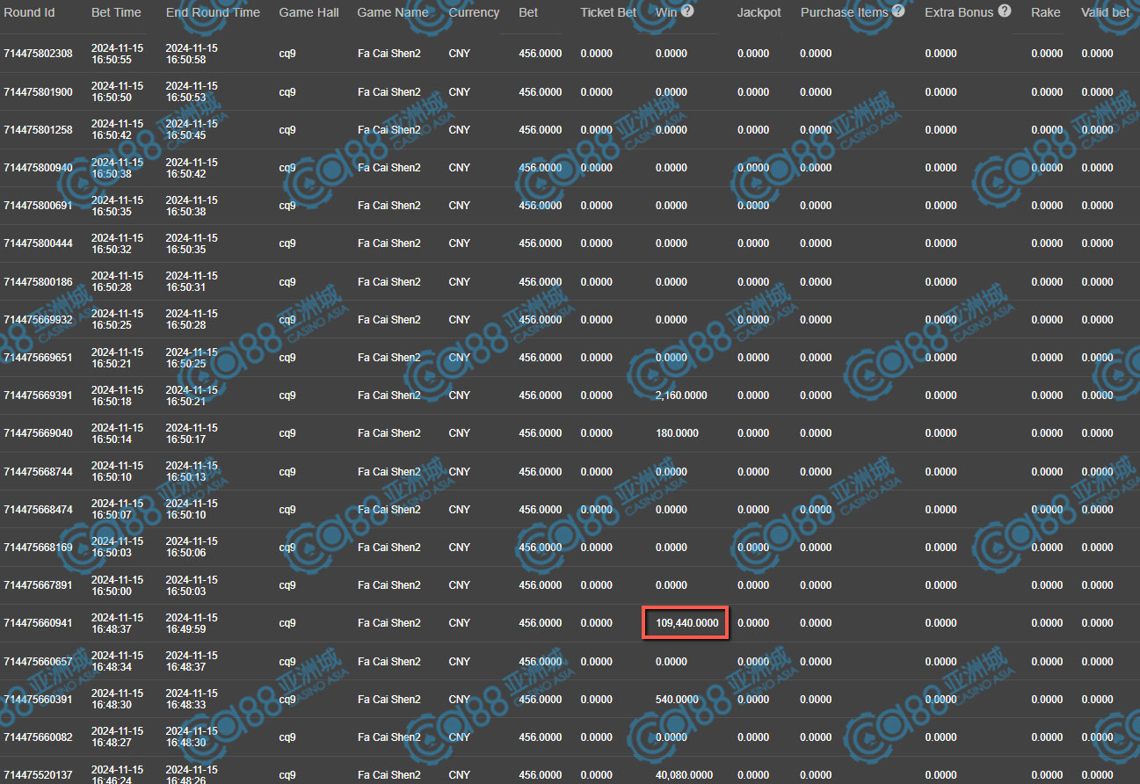Click Fa Cai Shen2 in round 714475802308 row
Image resolution: width=1140 pixels, height=784 pixels.
point(389,54)
